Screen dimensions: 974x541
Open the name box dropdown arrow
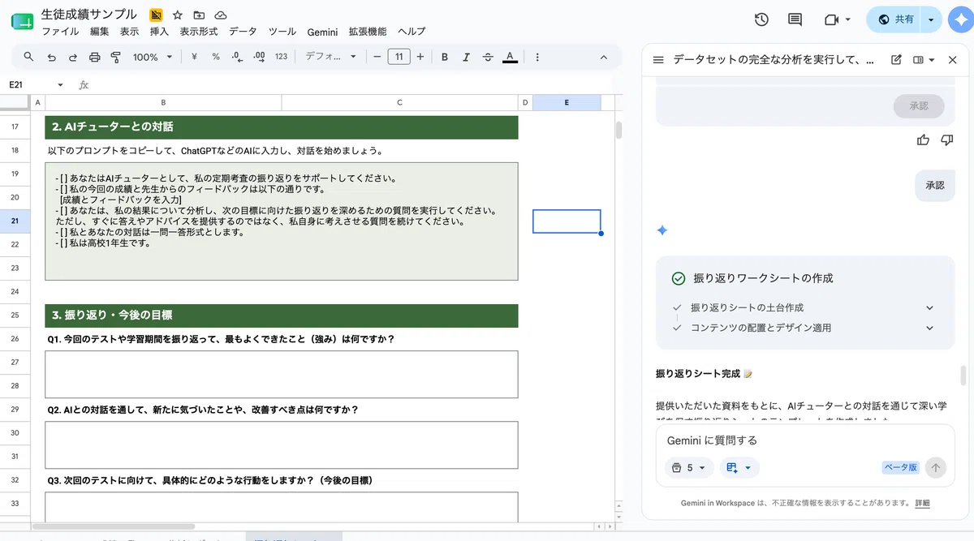coord(60,84)
